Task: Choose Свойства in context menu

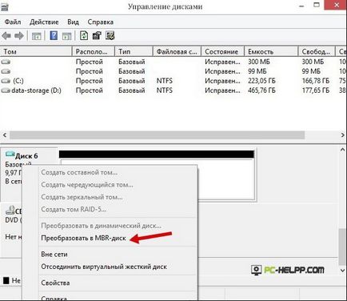Action: (x=55, y=283)
